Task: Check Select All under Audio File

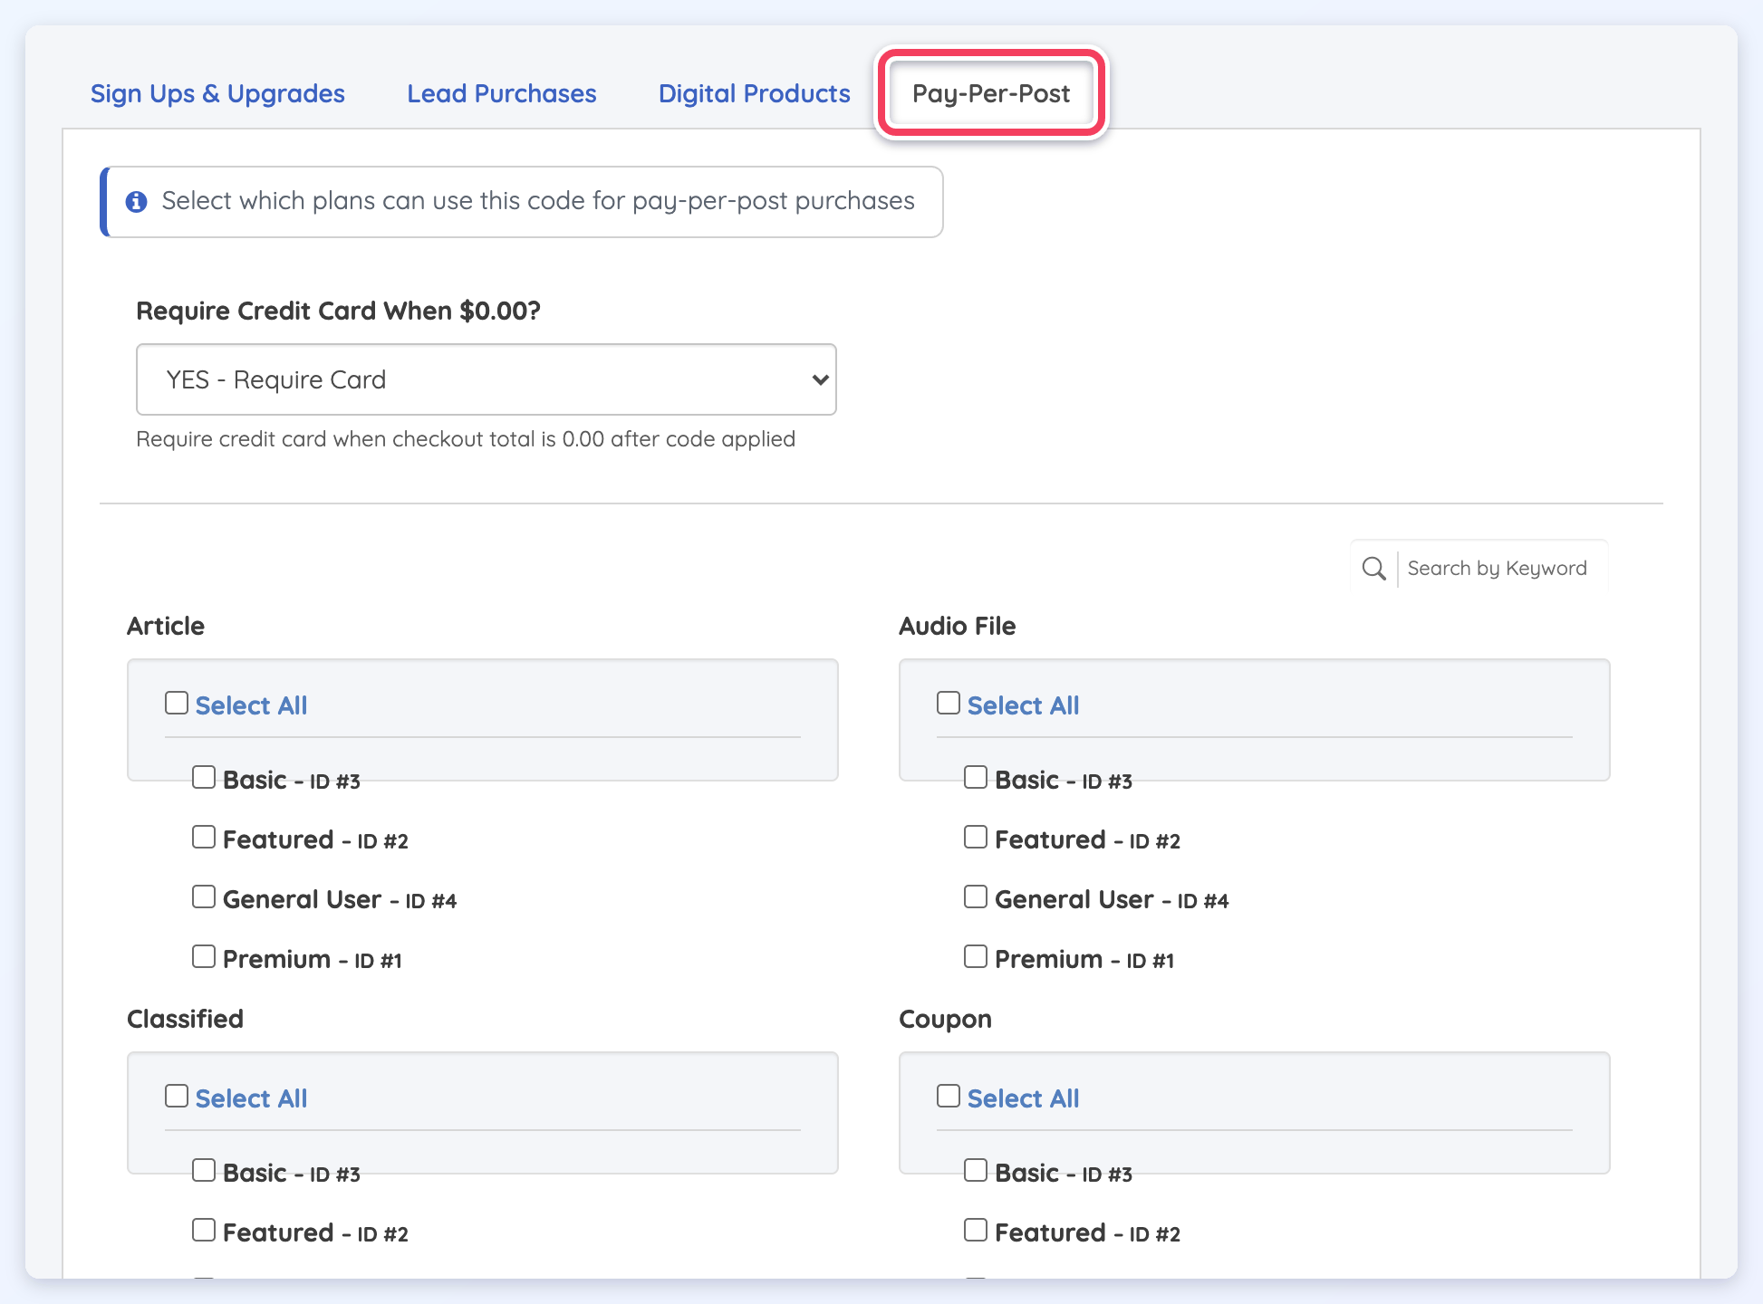Action: pos(949,703)
